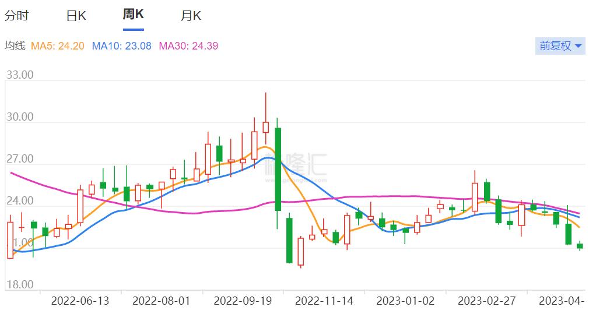Click the 33.00 price axis label
This screenshot has width=596, height=314.
[x=20, y=75]
